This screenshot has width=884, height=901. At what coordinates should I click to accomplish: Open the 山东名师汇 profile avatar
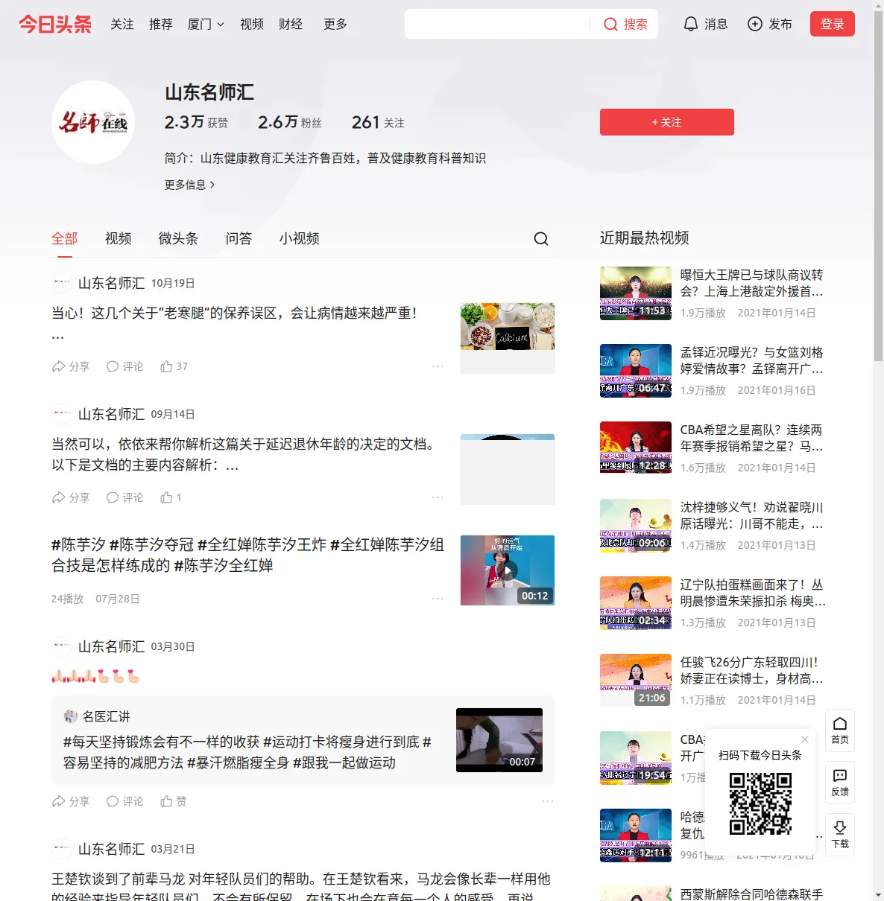pos(93,122)
